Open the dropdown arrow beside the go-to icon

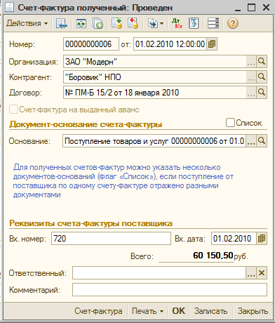tap(161, 24)
